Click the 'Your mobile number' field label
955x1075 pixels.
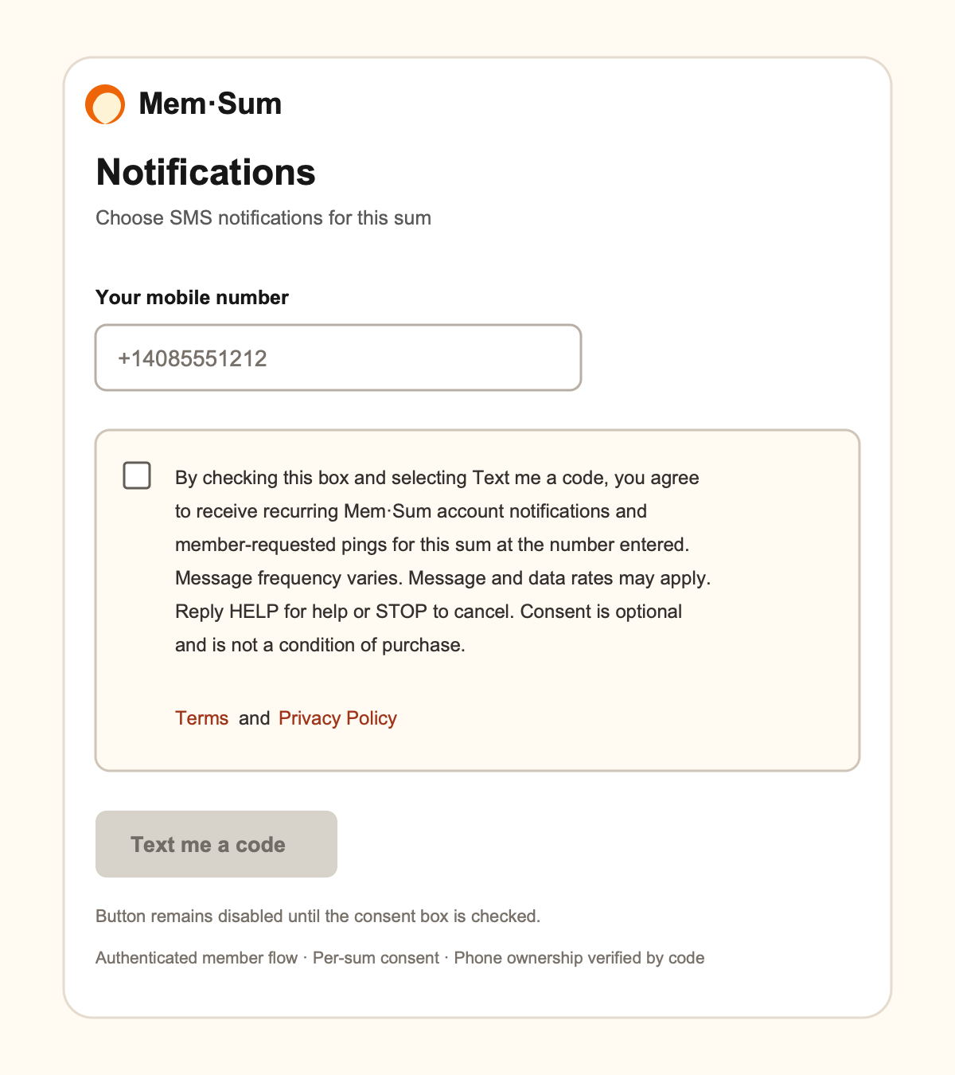tap(192, 297)
